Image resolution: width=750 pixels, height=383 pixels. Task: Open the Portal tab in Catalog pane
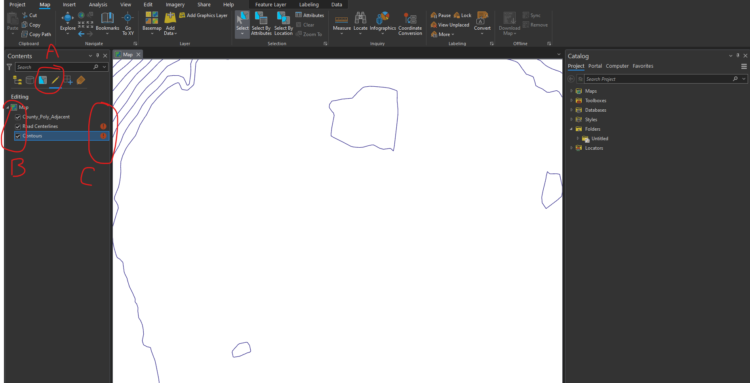point(595,66)
